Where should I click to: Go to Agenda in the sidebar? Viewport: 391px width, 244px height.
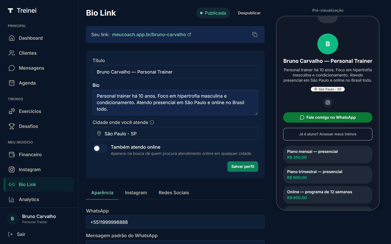click(39, 83)
